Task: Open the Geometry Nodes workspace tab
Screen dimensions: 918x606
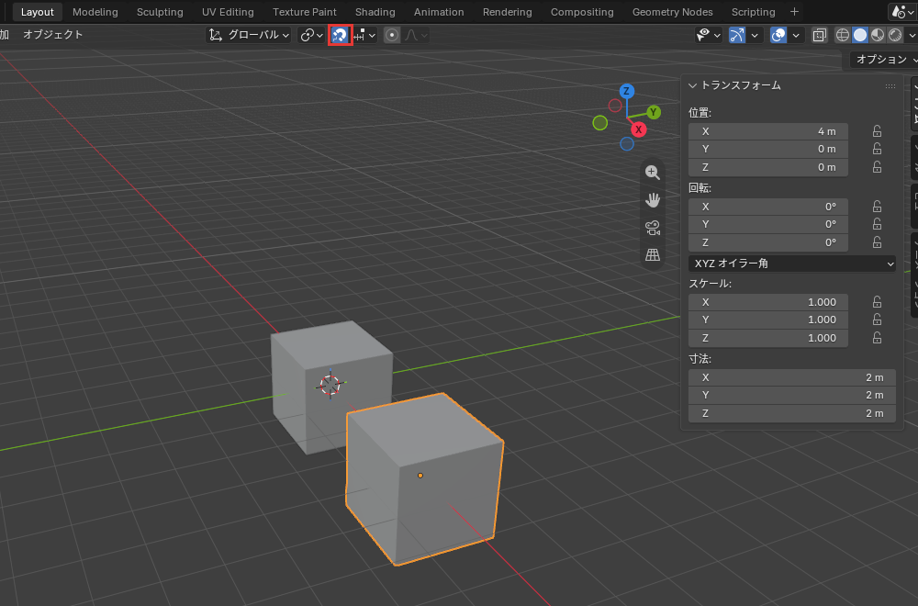Action: coord(673,12)
